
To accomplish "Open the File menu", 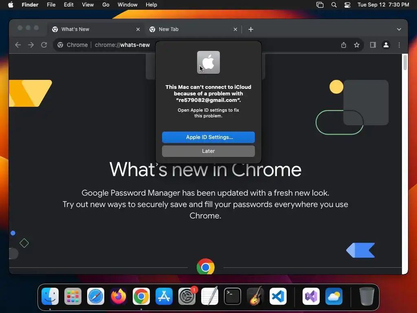I will pyautogui.click(x=51, y=5).
